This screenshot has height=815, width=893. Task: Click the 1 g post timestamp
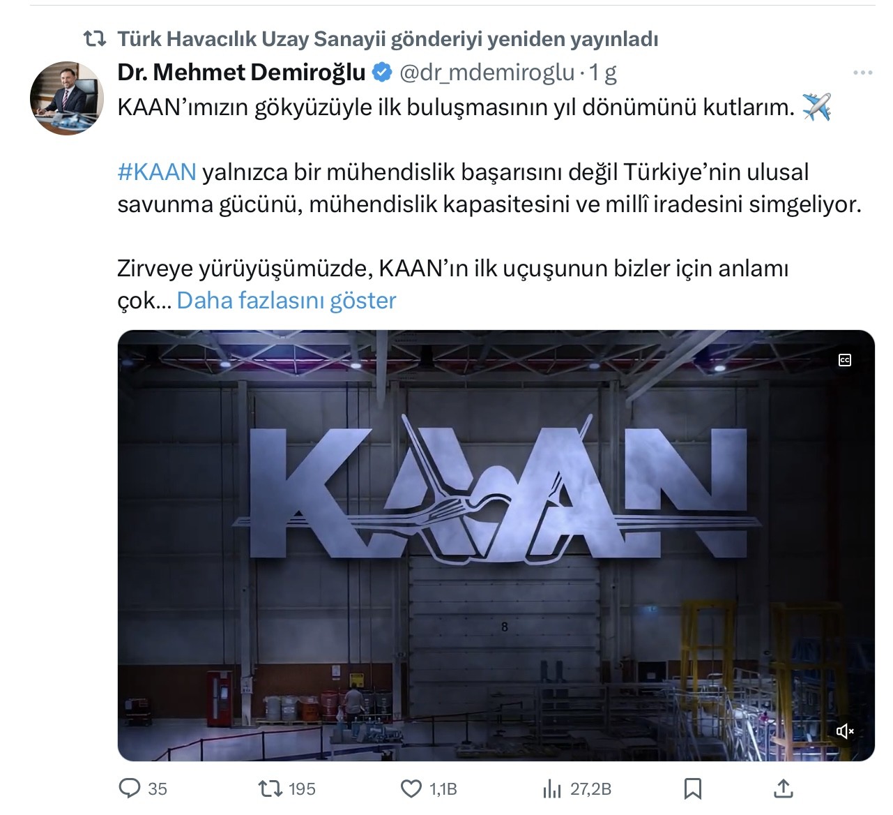pyautogui.click(x=603, y=72)
